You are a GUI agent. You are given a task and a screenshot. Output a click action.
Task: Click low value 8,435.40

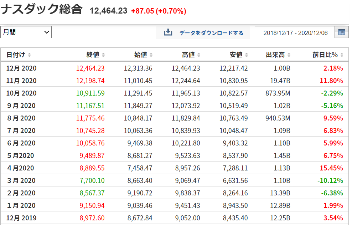coord(235,218)
